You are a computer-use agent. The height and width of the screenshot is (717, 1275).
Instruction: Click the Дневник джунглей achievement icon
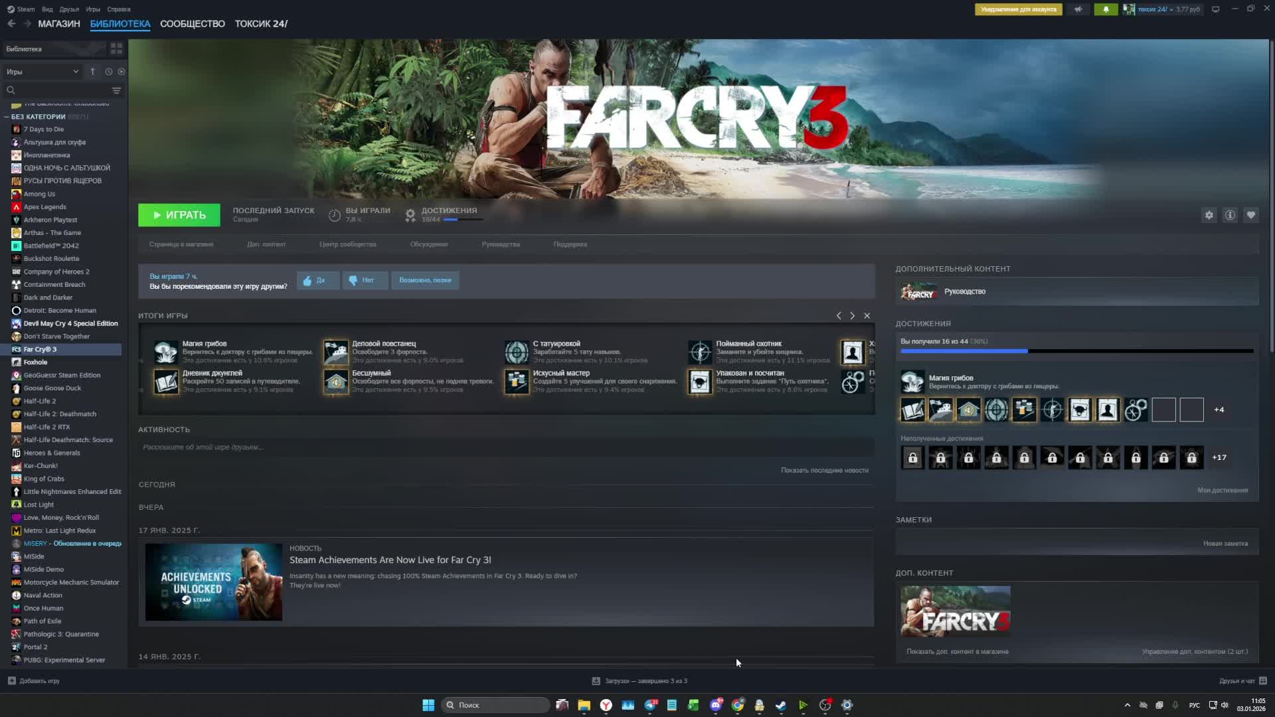pos(166,382)
